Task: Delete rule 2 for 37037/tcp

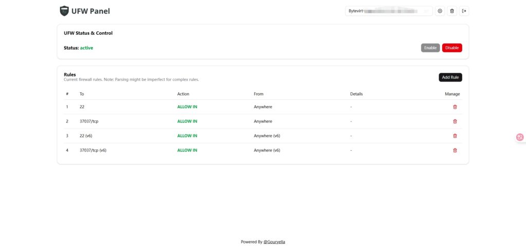Action: [455, 121]
